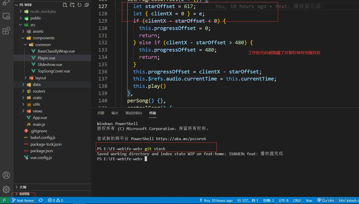The image size is (359, 204).
Task: Go to line via '行 127, 列 1' indicator
Action: click(248, 200)
